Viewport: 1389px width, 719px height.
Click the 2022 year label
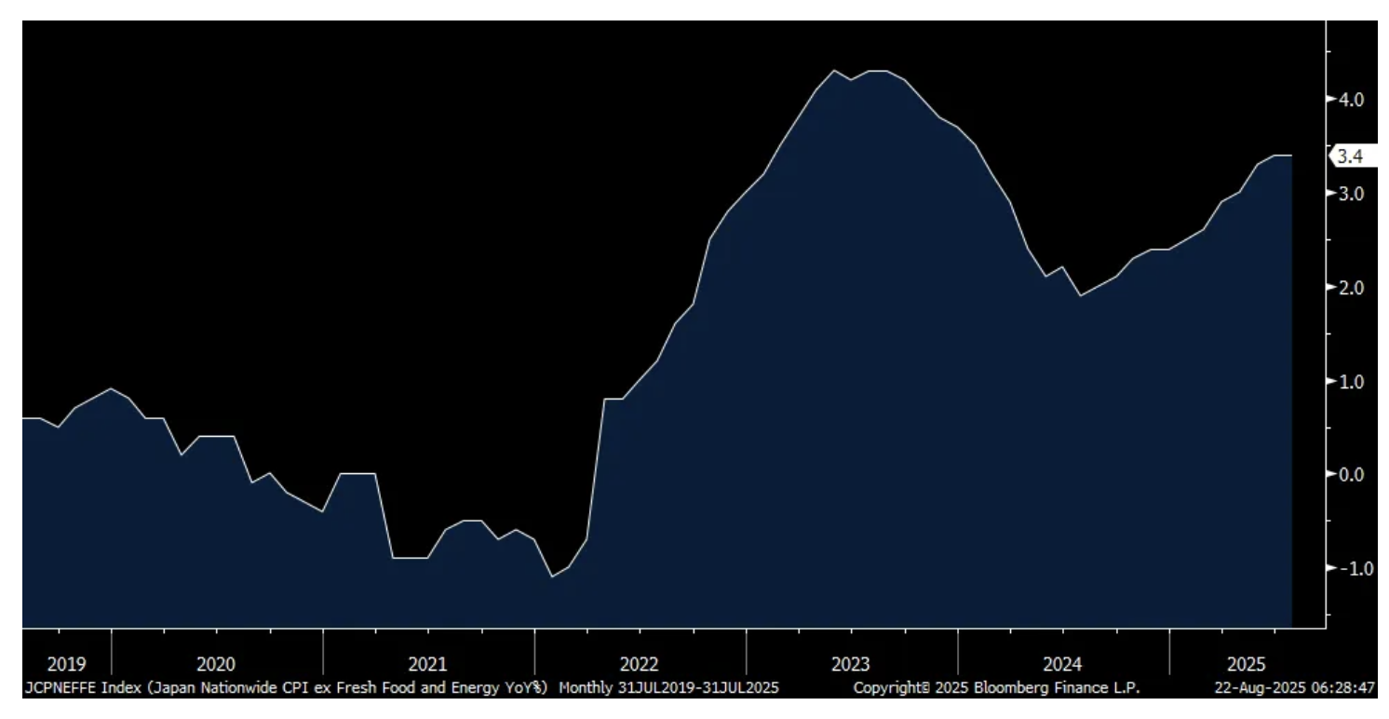click(639, 664)
